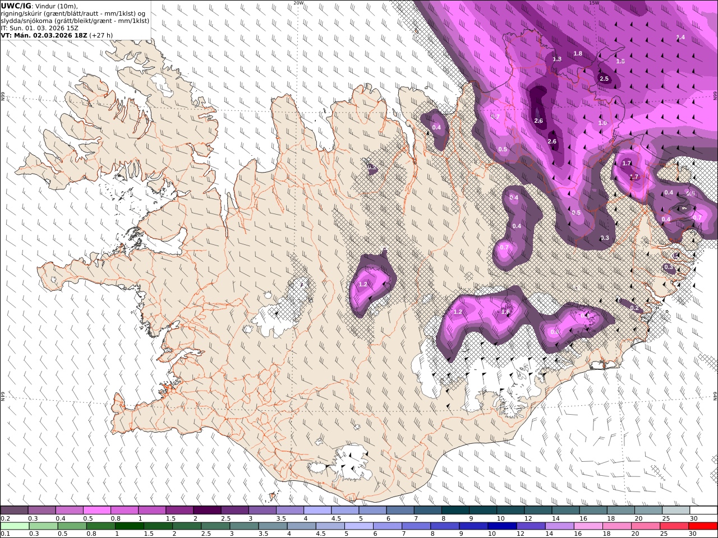The height and width of the screenshot is (538, 718).
Task: Click the bright blue rain swatch labeled 8
Action: point(444,526)
